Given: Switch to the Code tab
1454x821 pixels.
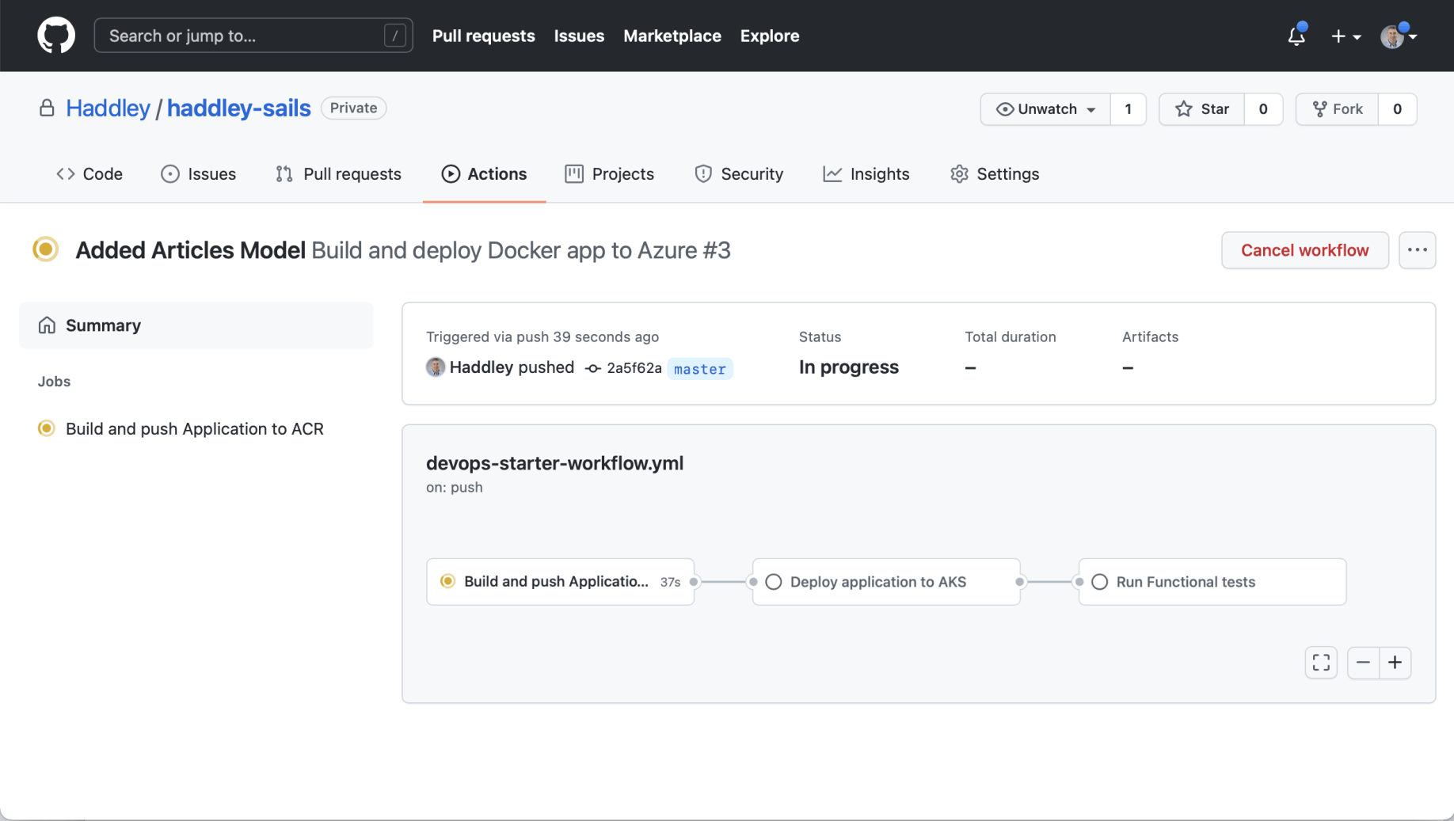Looking at the screenshot, I should pyautogui.click(x=89, y=174).
